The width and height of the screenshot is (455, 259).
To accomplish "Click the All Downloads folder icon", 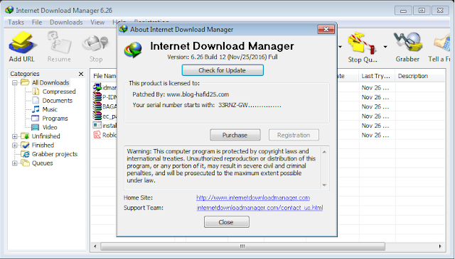I will pyautogui.click(x=25, y=82).
